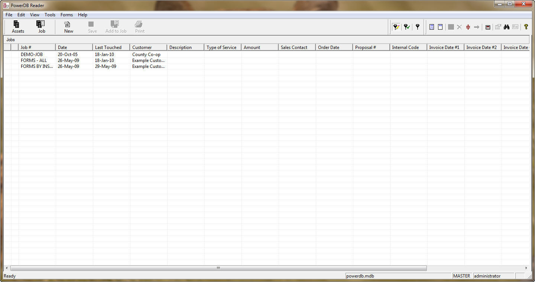Toggle the filter apply funnel-checkmark icon

406,27
